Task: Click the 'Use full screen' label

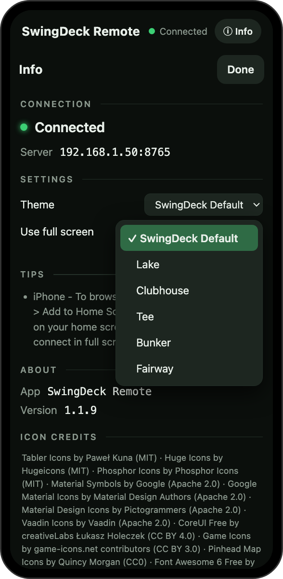Action: 57,232
